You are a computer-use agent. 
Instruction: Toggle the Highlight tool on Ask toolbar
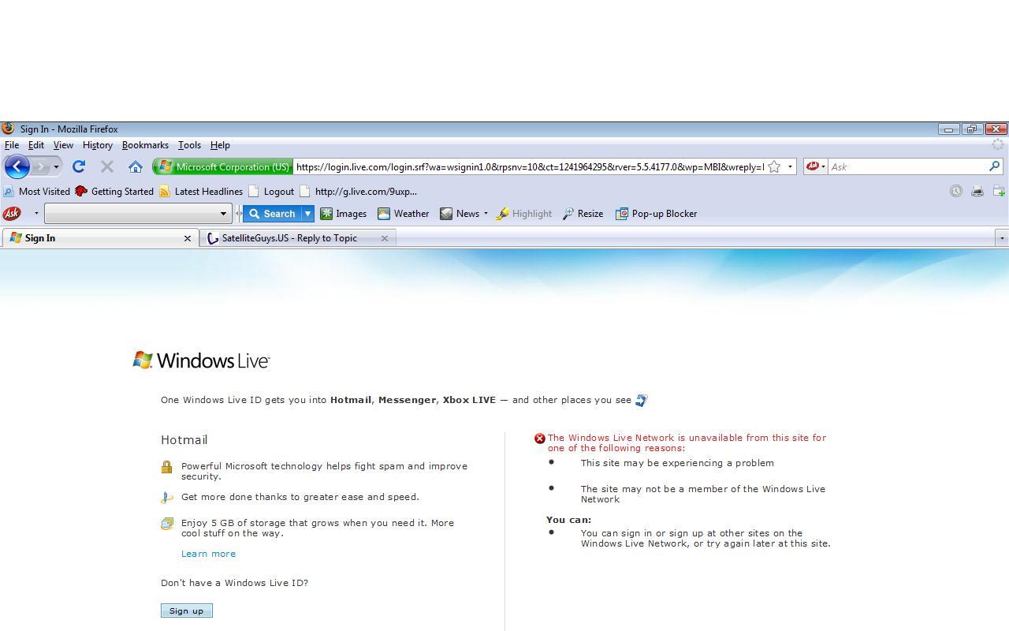(523, 213)
